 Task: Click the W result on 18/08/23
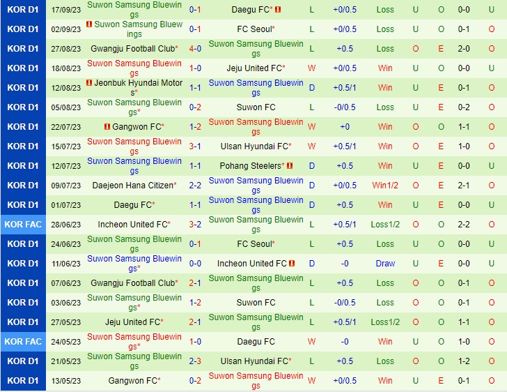click(x=312, y=68)
